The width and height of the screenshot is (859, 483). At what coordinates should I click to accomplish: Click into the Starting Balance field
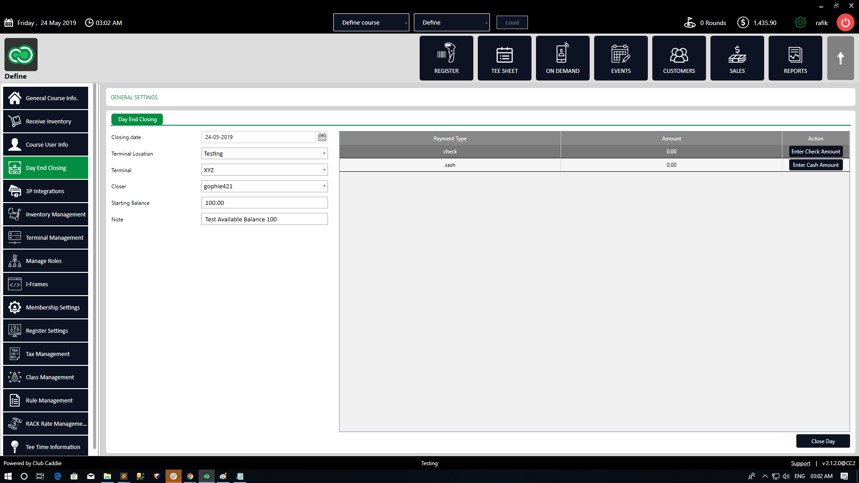pos(264,203)
